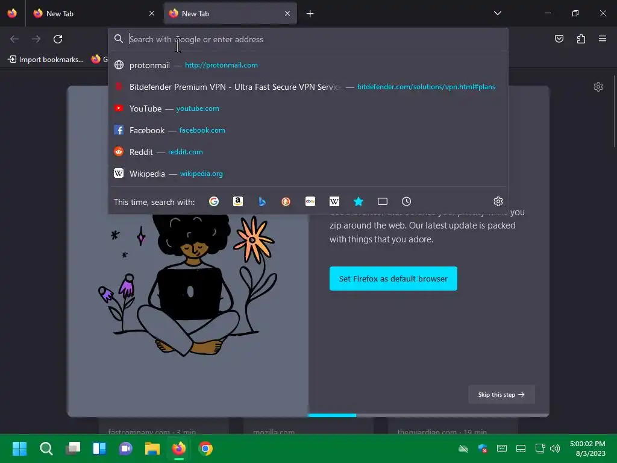Open the Chat app from taskbar

tap(125, 449)
